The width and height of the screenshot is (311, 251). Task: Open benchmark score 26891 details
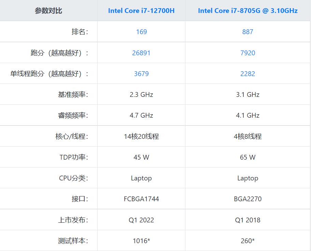[x=142, y=53]
